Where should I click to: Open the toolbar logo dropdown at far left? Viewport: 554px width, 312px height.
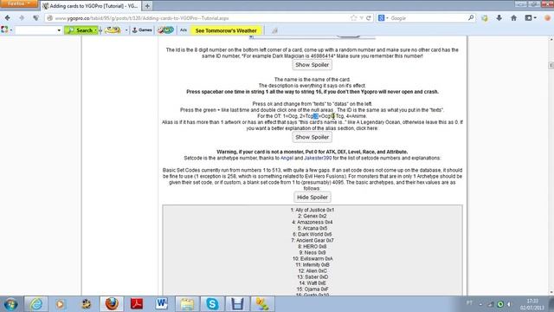6,30
